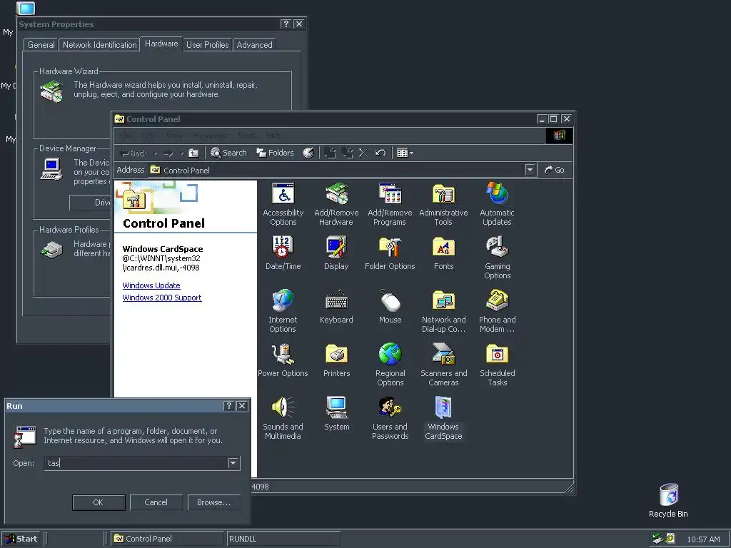
Task: Open Network and Dial-up Connections
Action: pyautogui.click(x=443, y=311)
